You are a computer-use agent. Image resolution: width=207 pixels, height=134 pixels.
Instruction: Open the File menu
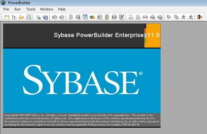pyautogui.click(x=6, y=9)
